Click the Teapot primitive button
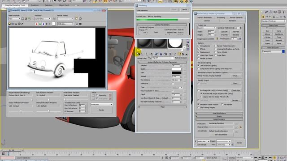 267,43
